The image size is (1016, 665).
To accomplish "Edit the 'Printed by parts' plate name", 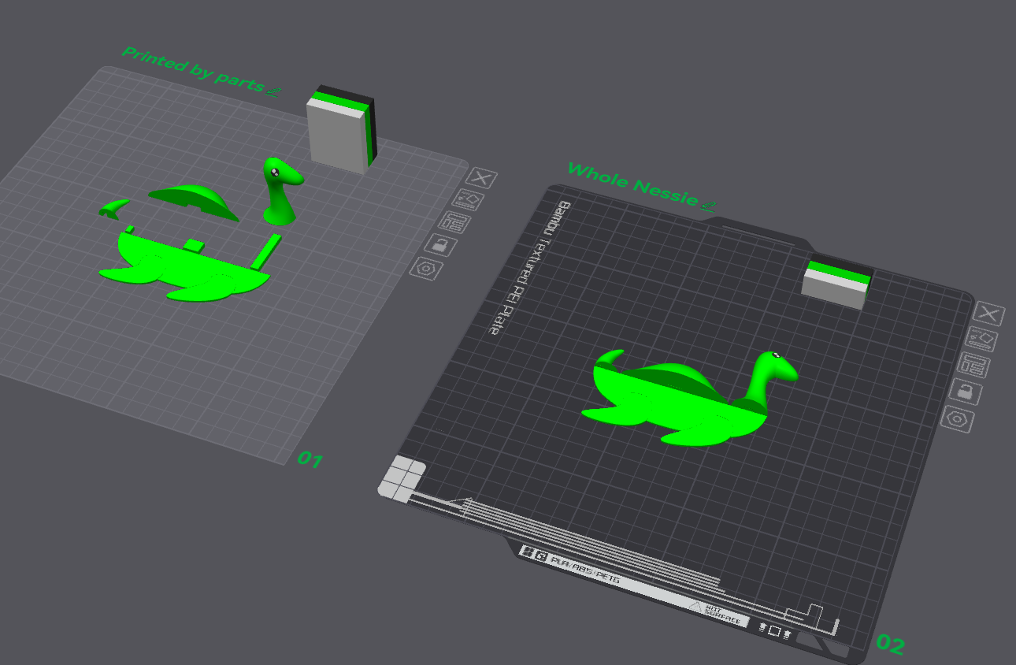I will pyautogui.click(x=272, y=91).
